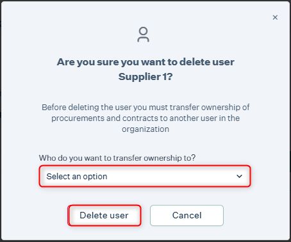
Task: Click the 'Select an option' placeholder text
Action: coord(77,177)
